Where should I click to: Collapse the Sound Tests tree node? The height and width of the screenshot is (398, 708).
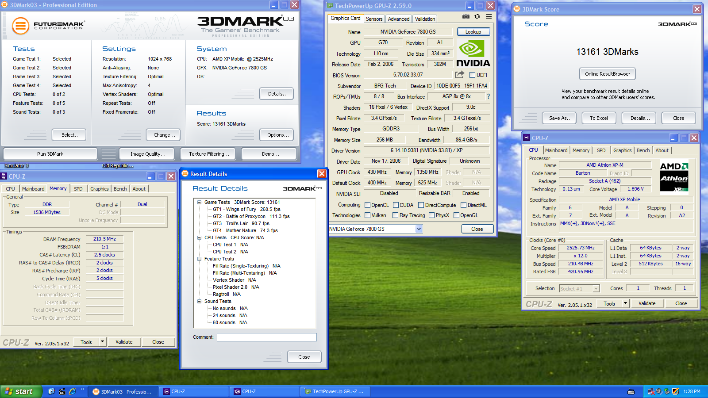200,301
